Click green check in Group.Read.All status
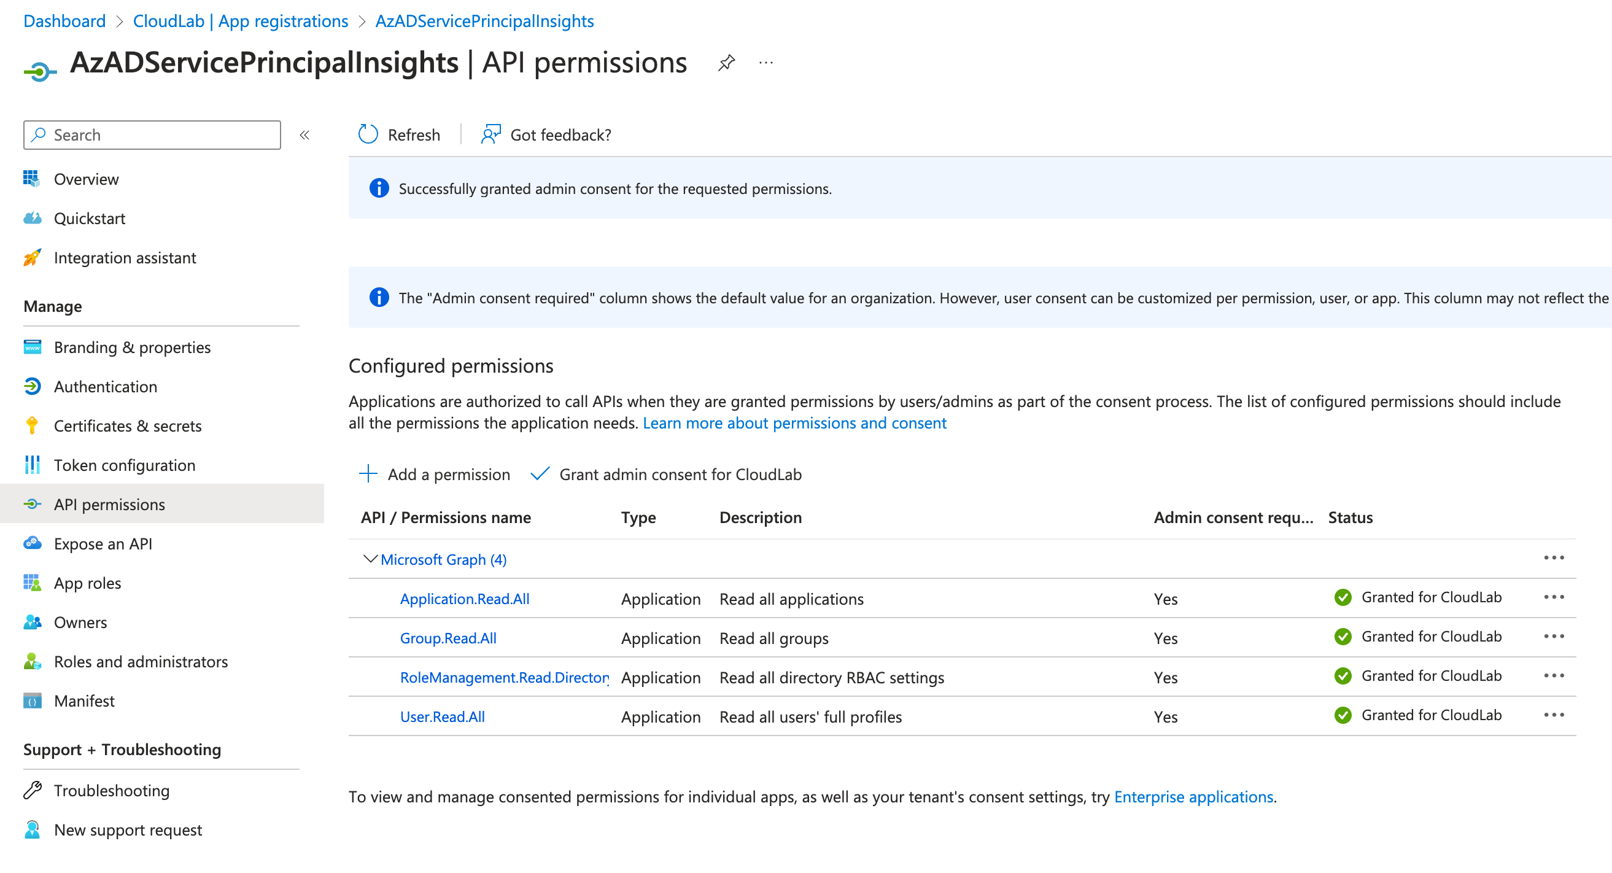1612x873 pixels. coord(1343,637)
